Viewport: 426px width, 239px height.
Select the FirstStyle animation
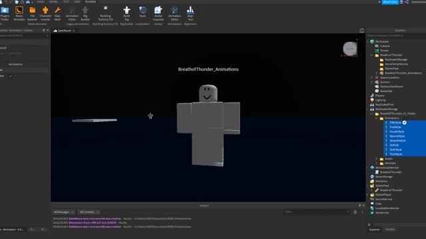[x=395, y=127]
